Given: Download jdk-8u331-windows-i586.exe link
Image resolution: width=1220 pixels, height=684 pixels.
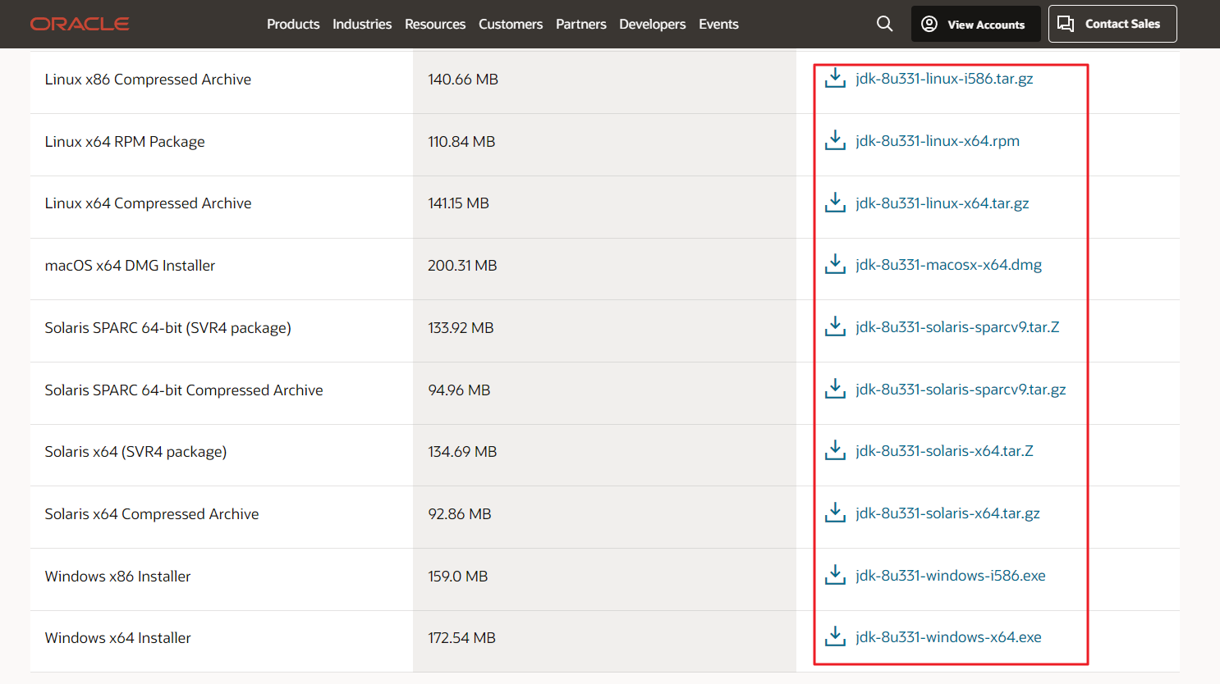Looking at the screenshot, I should click(x=951, y=576).
